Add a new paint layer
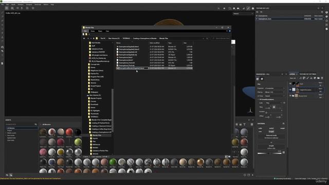Viewport: 329px width, 185px height. [307, 78]
